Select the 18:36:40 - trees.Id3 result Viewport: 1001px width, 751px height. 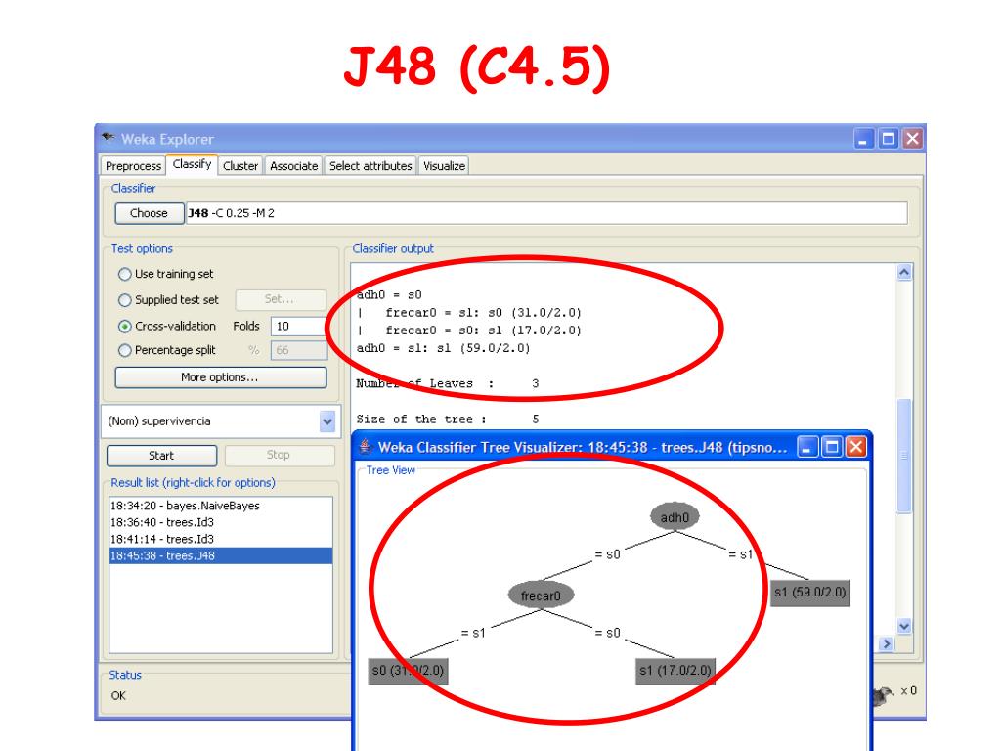click(221, 522)
